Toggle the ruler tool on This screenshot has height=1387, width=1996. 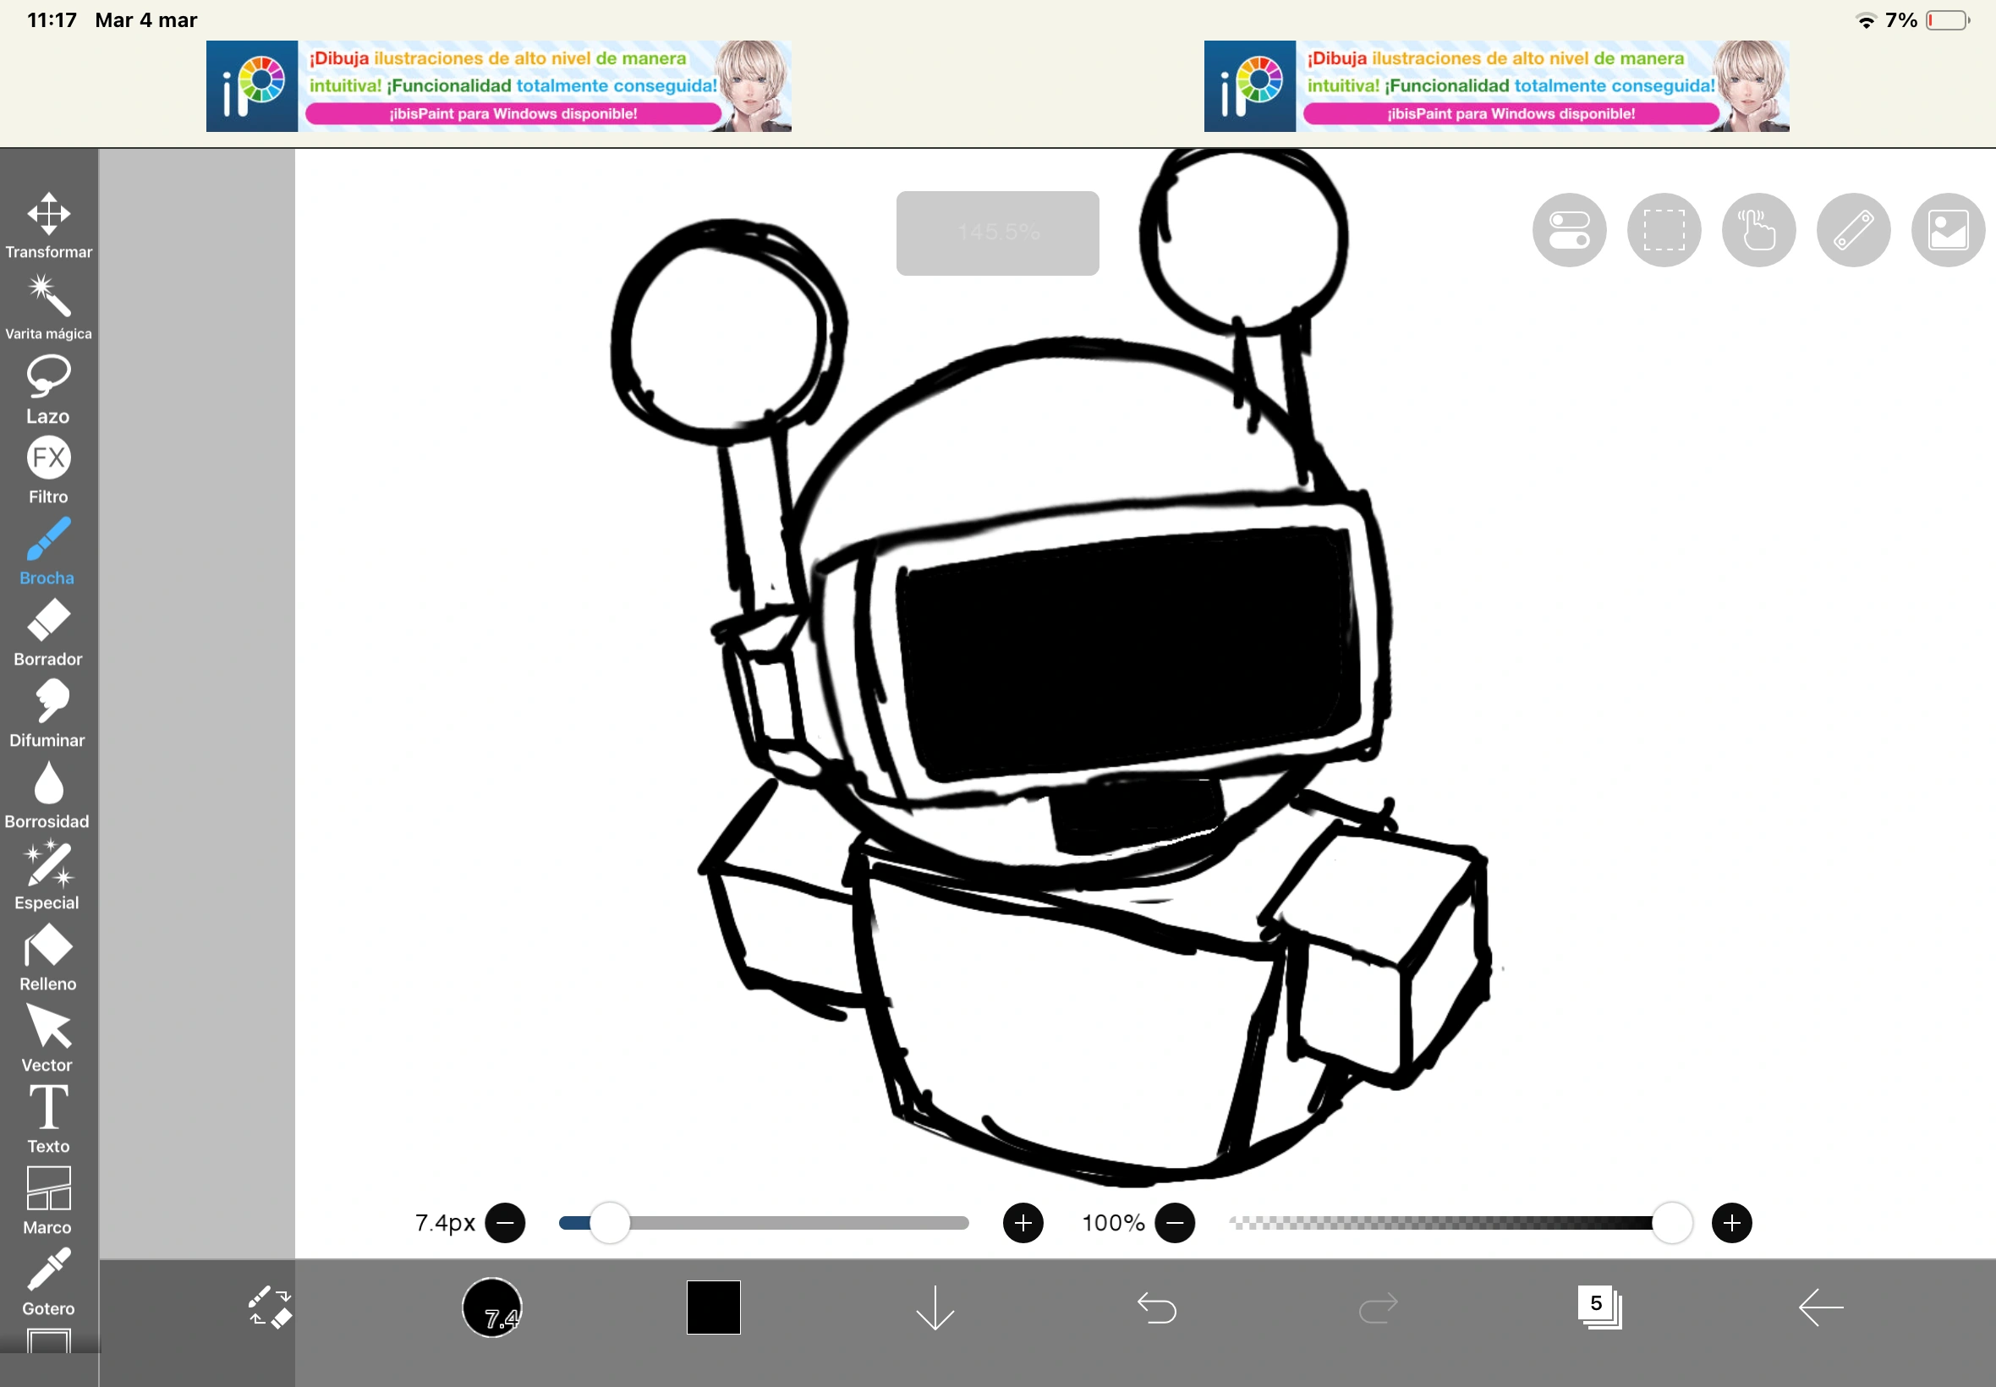(1852, 228)
